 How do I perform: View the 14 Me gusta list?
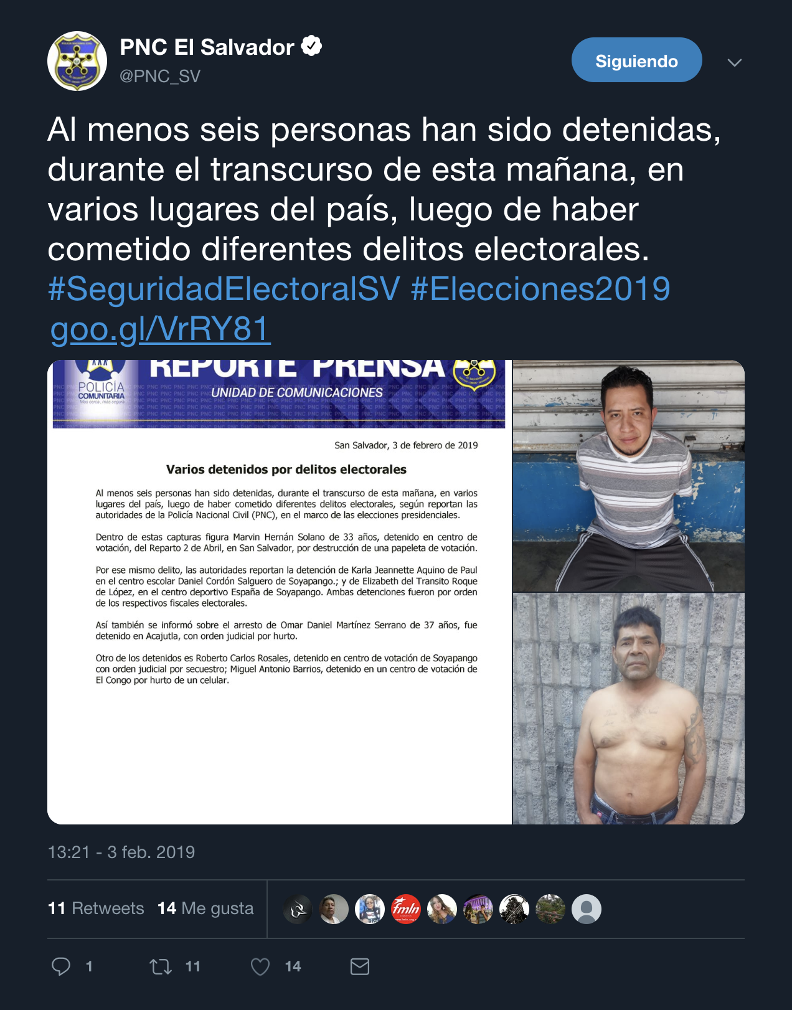click(x=205, y=909)
